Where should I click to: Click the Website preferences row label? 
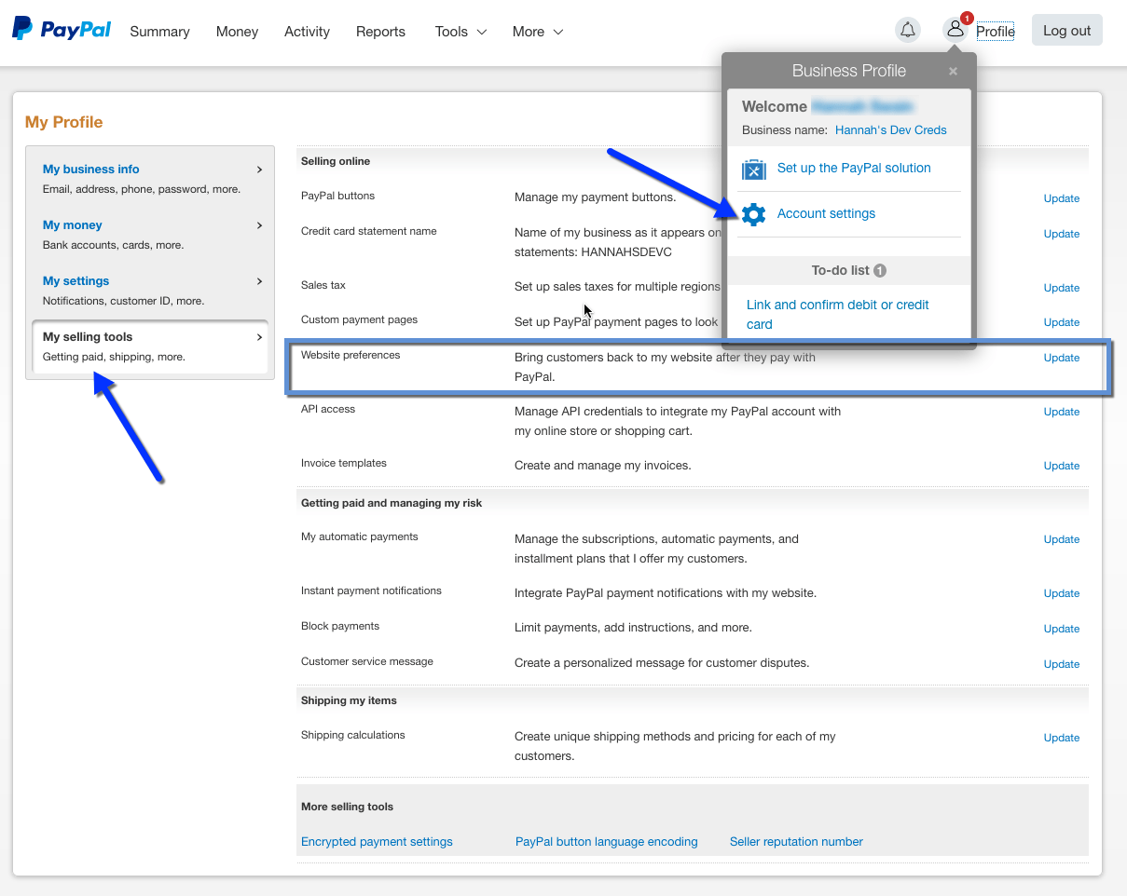(350, 356)
